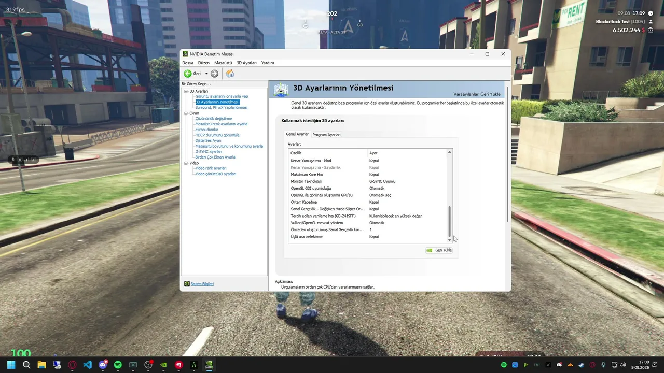Open Video renk ayarları
664x373 pixels.
[x=211, y=168]
